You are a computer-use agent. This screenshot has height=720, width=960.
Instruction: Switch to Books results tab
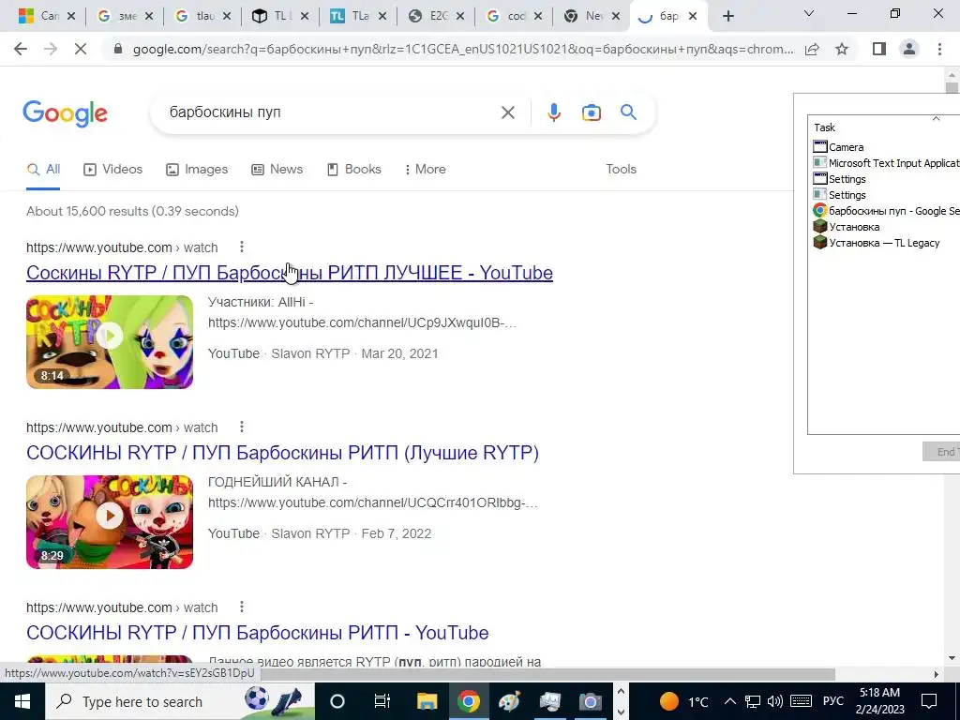tap(354, 170)
